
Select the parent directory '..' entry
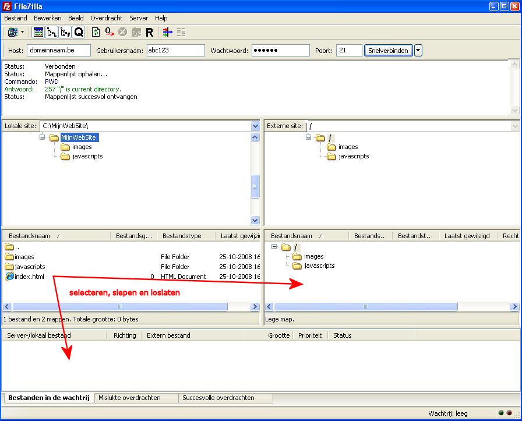(x=12, y=247)
